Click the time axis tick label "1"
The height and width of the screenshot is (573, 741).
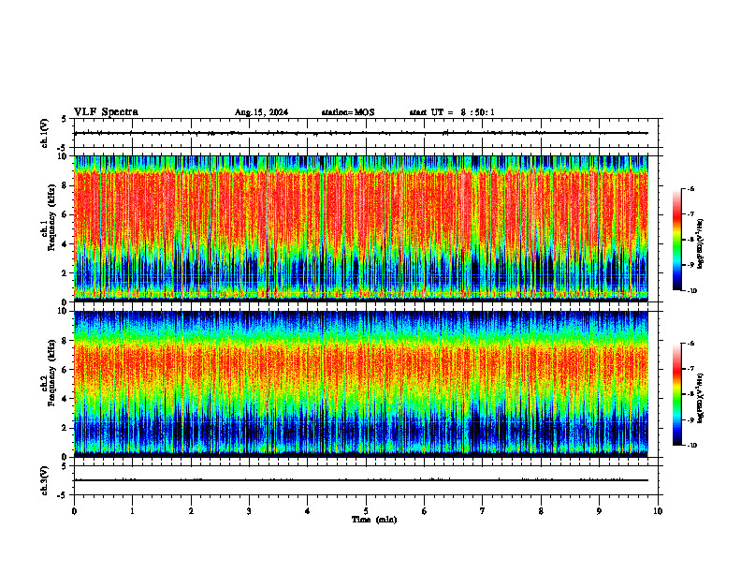132,511
